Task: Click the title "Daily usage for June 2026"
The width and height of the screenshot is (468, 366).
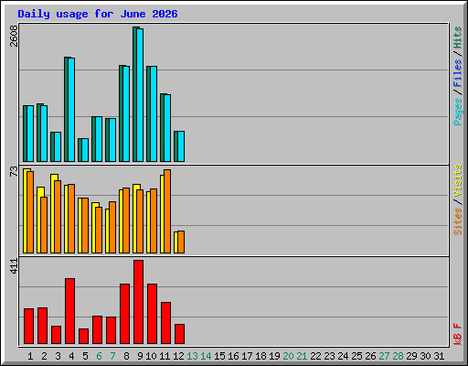Action: (x=98, y=14)
